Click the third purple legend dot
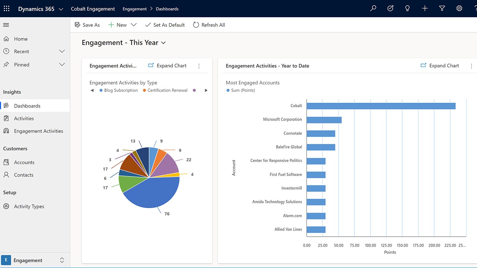This screenshot has height=268, width=477. pos(195,90)
